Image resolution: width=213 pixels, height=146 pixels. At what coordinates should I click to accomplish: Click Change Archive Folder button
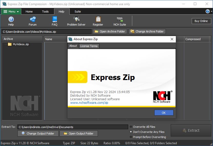[147, 31]
